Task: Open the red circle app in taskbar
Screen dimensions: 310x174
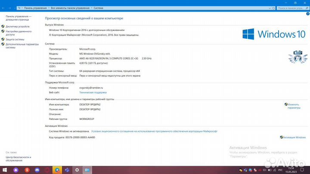Action: 47,170
